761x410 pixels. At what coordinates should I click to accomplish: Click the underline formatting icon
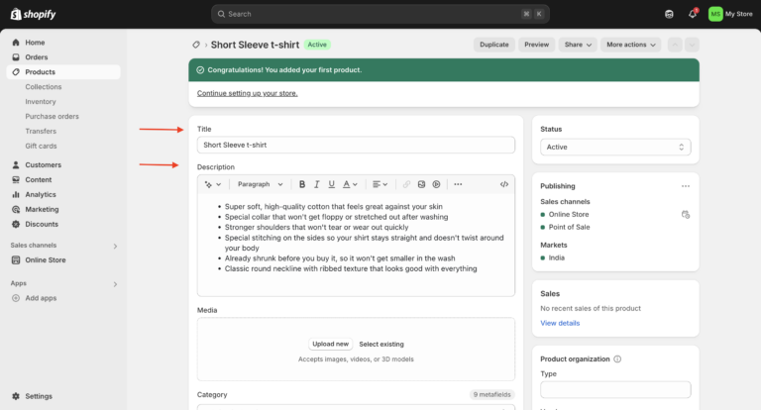tap(331, 184)
